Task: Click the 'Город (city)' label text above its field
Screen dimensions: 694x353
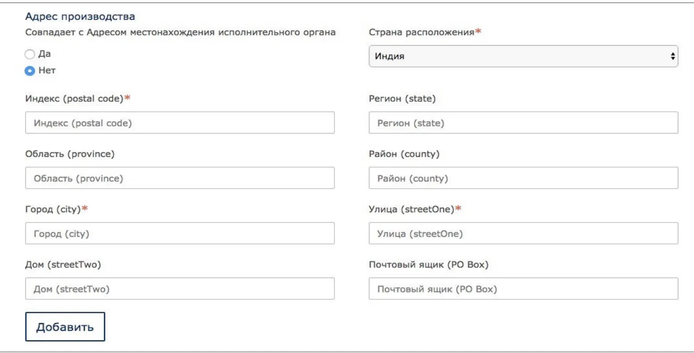Action: (53, 209)
